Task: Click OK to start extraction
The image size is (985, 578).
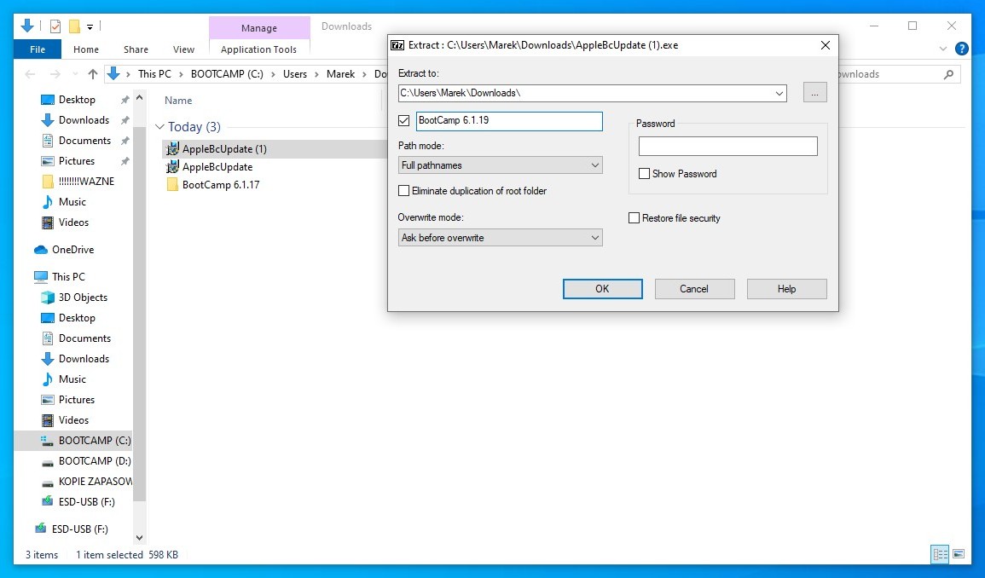Action: click(602, 289)
